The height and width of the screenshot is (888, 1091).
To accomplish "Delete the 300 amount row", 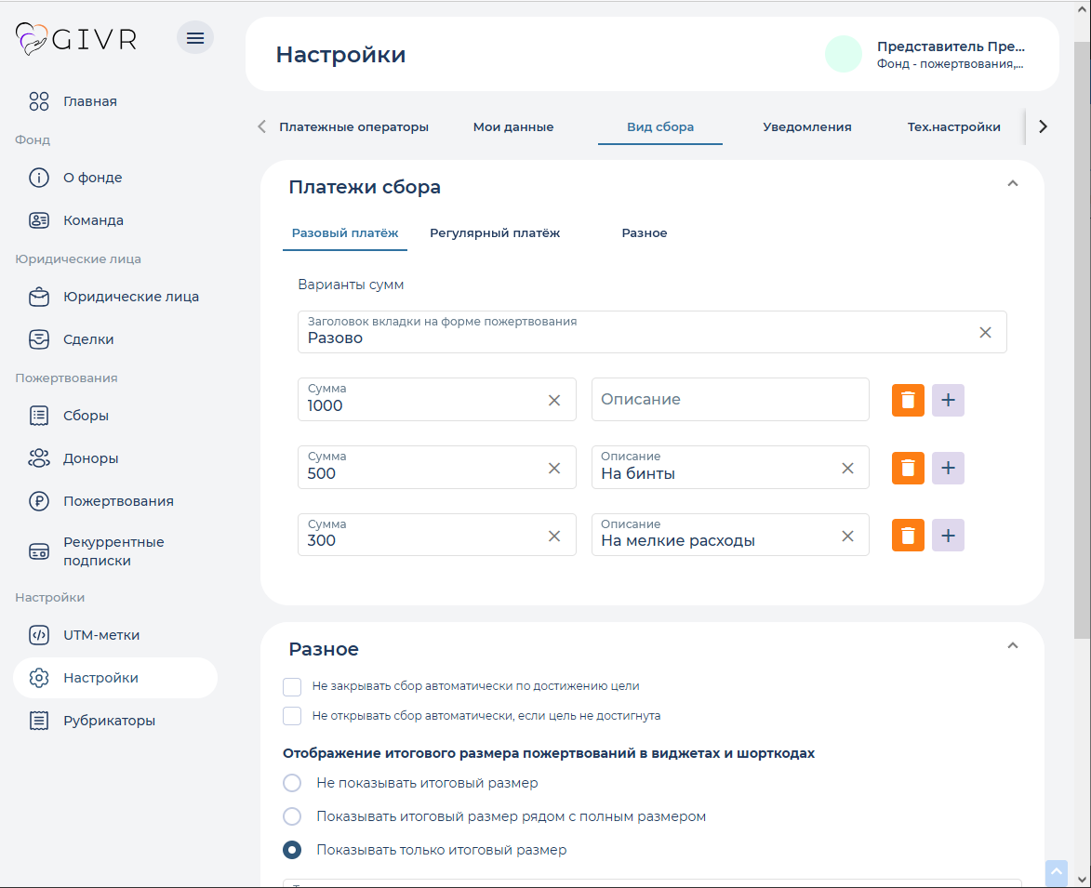I will point(908,536).
